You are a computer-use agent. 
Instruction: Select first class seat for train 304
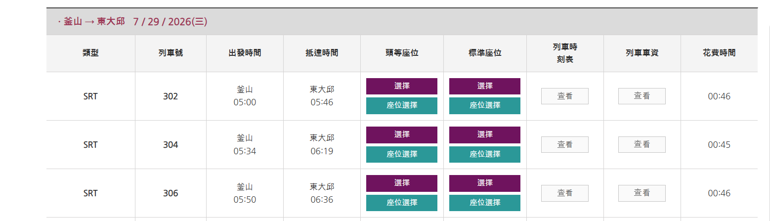tap(401, 134)
